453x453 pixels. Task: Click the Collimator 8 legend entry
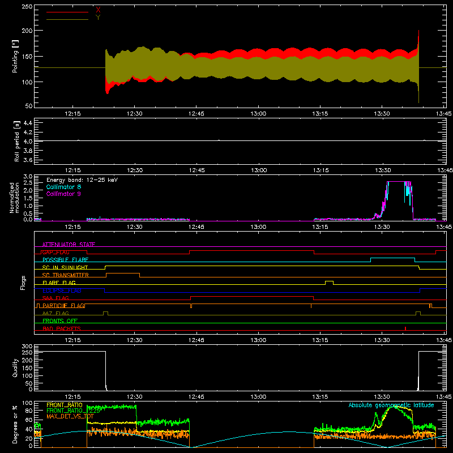coord(63,187)
